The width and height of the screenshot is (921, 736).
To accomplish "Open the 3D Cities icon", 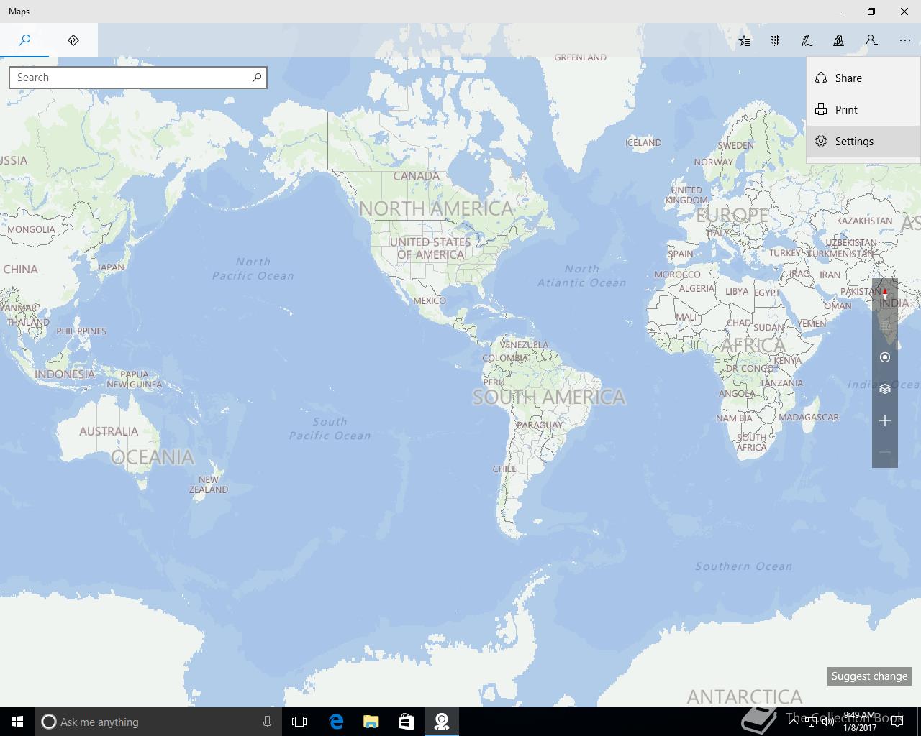I will tap(839, 41).
